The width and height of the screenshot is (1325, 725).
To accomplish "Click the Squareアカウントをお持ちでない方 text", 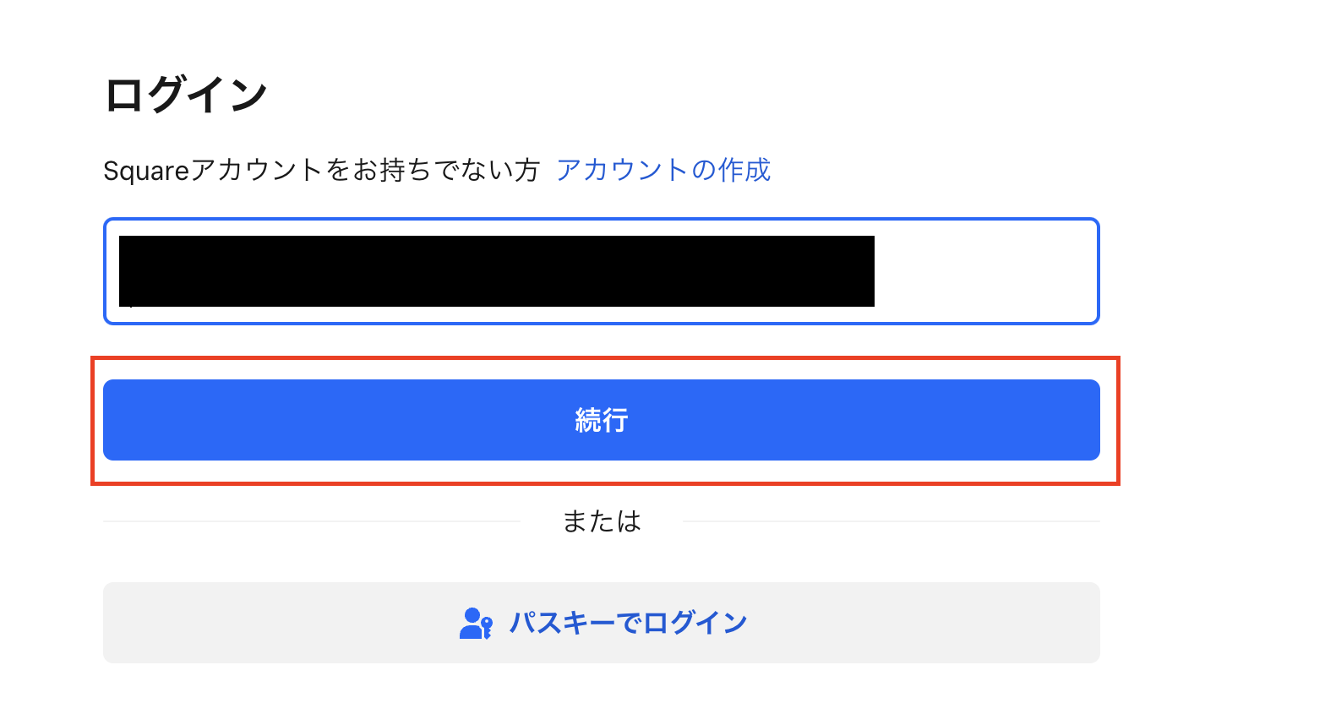I will tap(321, 171).
